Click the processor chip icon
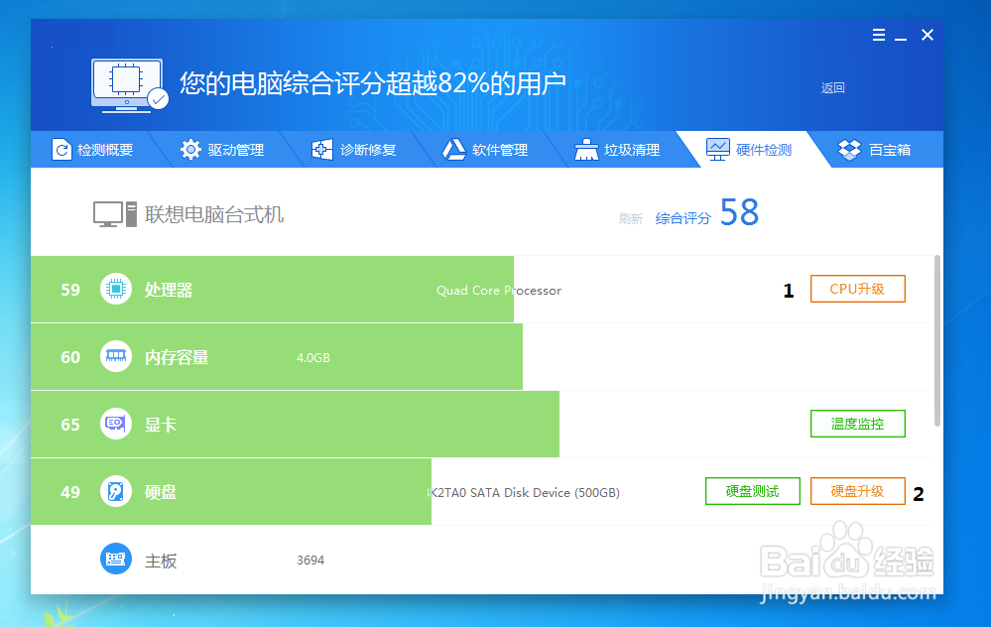 116,289
